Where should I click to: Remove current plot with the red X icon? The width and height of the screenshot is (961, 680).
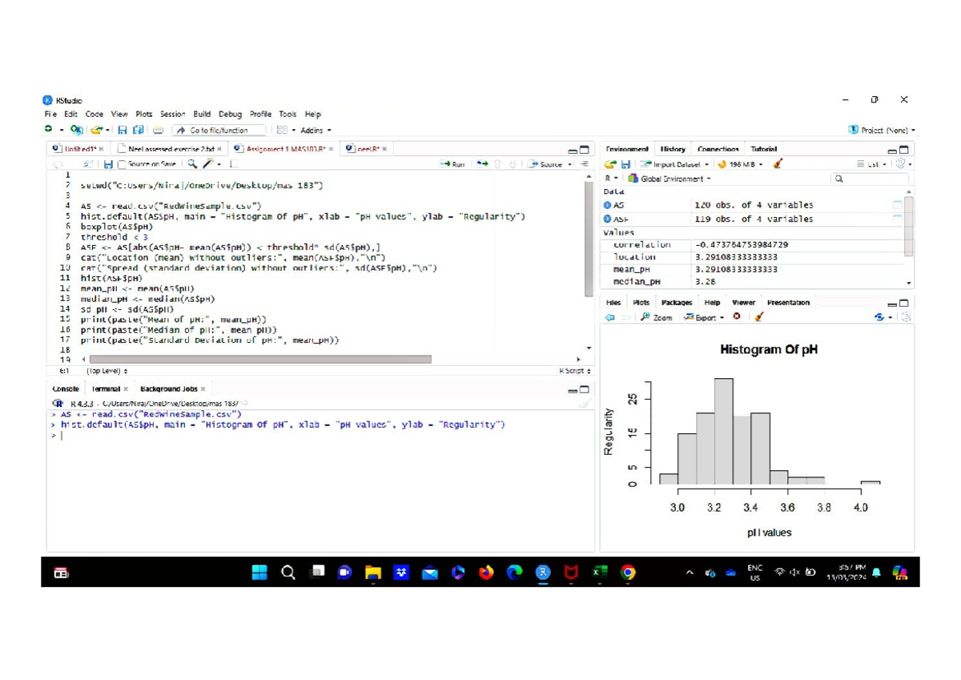tap(737, 317)
